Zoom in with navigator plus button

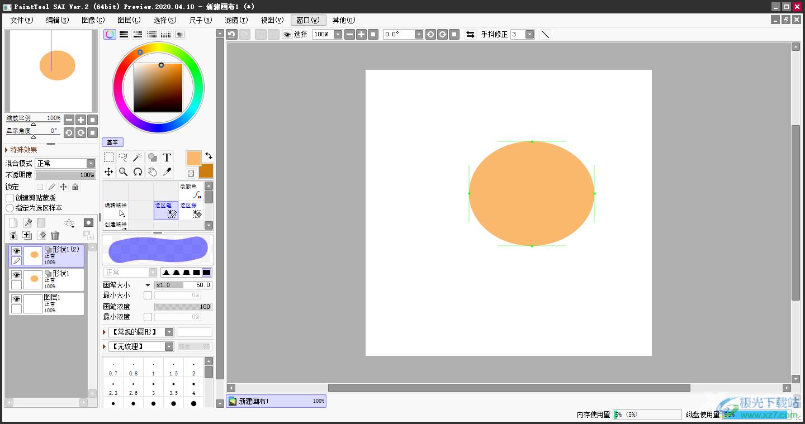pyautogui.click(x=81, y=120)
